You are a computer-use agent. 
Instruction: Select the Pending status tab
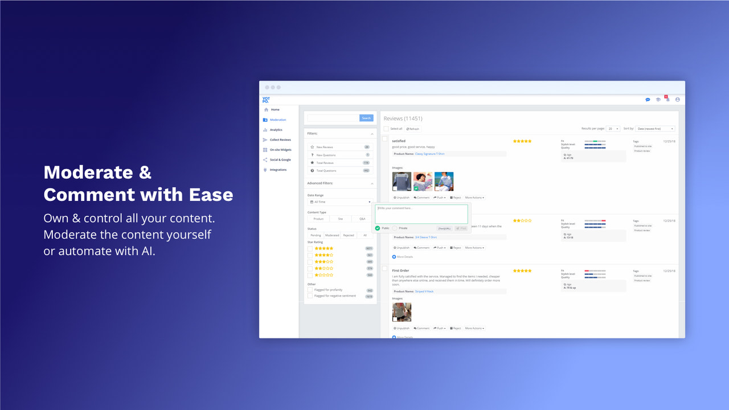tap(316, 235)
